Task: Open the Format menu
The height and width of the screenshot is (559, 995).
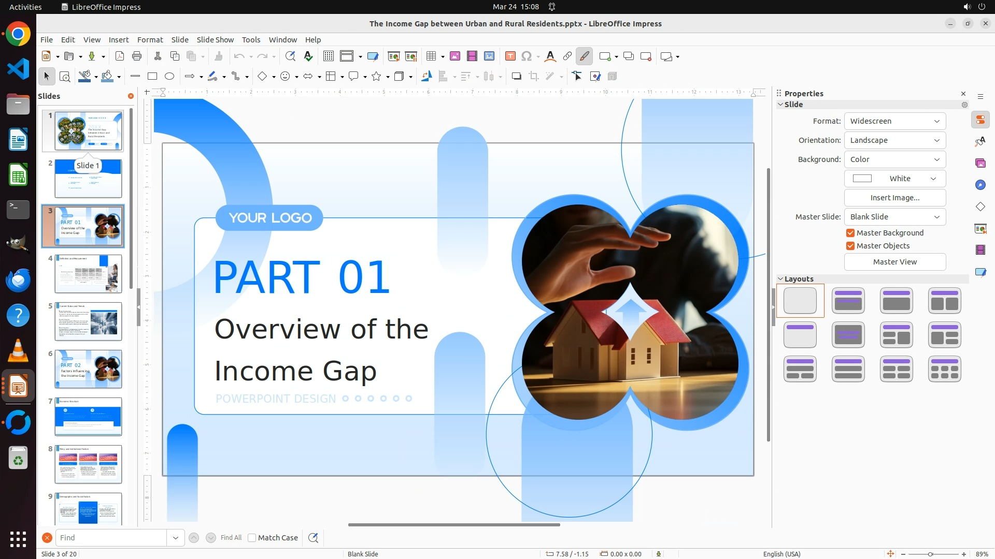Action: point(150,40)
